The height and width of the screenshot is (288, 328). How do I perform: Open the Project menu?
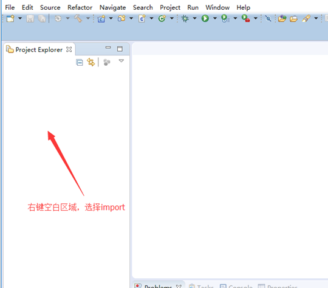click(170, 7)
